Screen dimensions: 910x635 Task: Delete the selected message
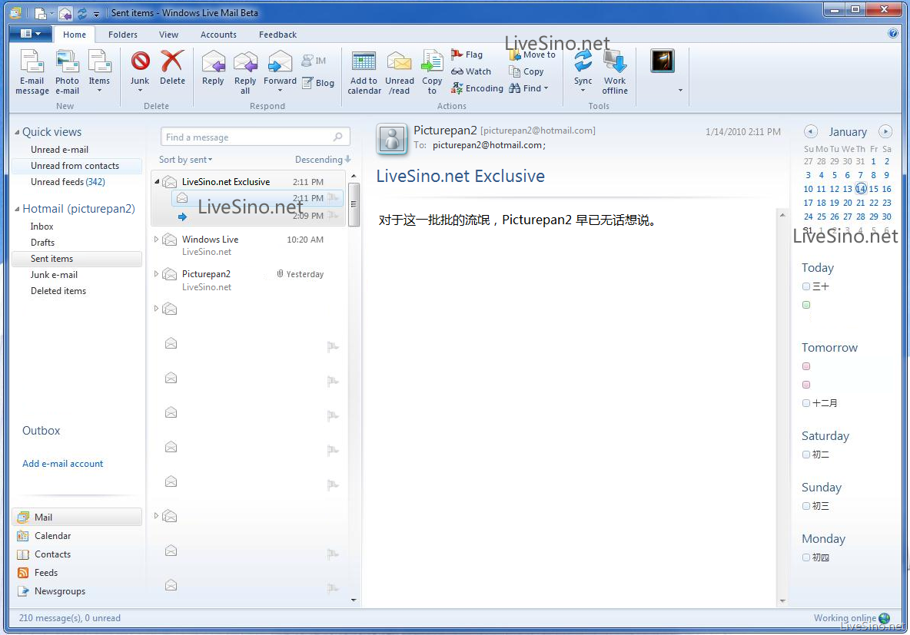point(172,68)
